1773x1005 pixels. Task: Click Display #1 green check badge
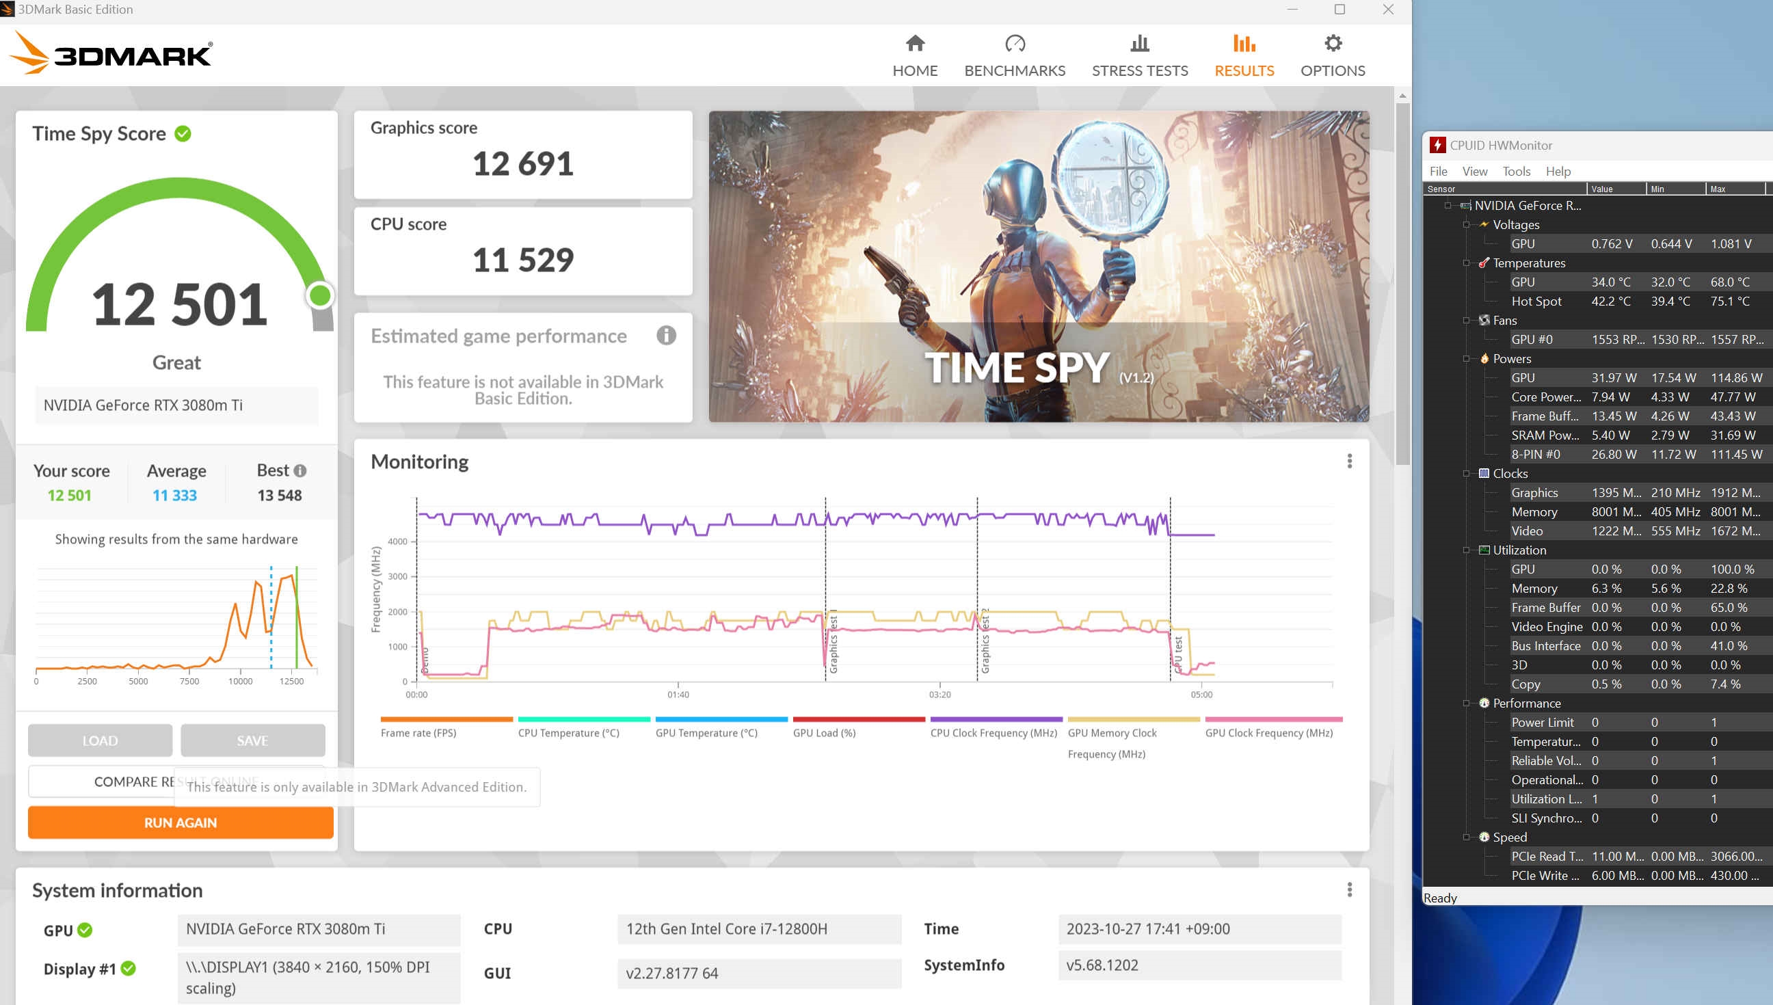129,968
